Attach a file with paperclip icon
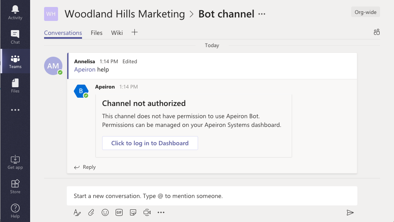The height and width of the screenshot is (222, 394). click(91, 212)
